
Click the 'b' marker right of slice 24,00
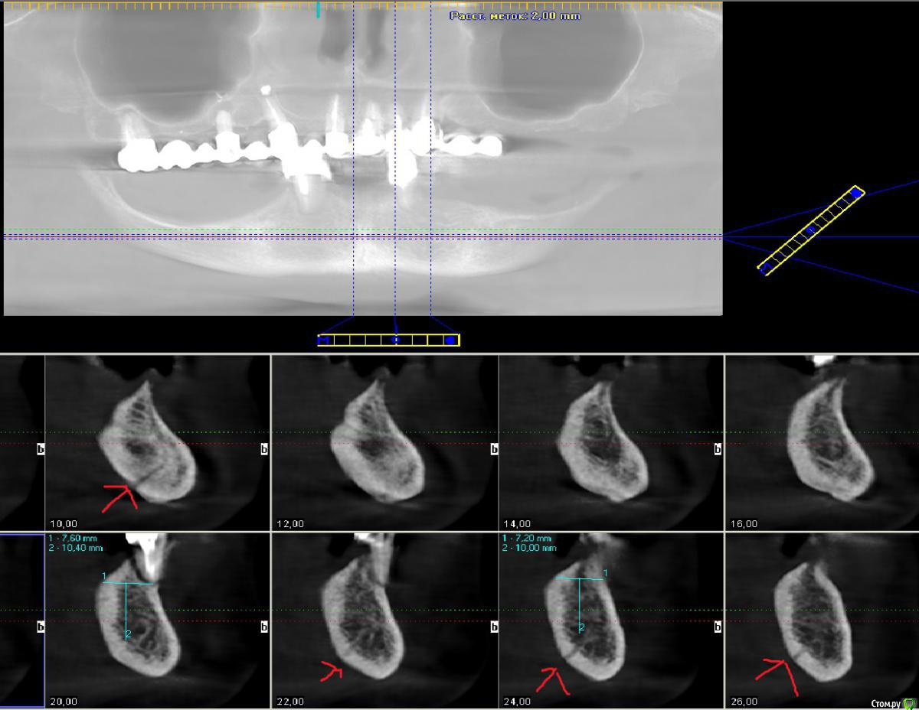(718, 627)
